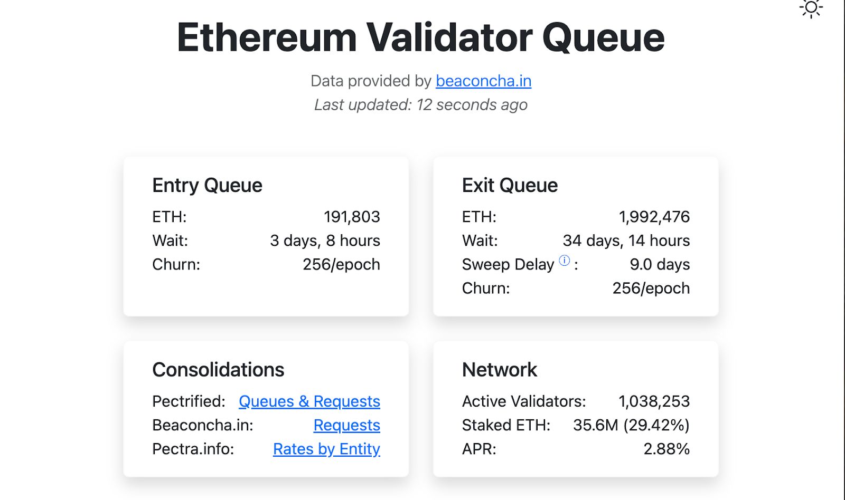Click the Ethereum Validator Queue page title
Screen dimensions: 845x500
[x=420, y=37]
